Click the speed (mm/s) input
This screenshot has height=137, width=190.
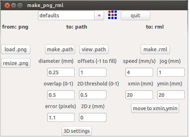click(x=139, y=72)
